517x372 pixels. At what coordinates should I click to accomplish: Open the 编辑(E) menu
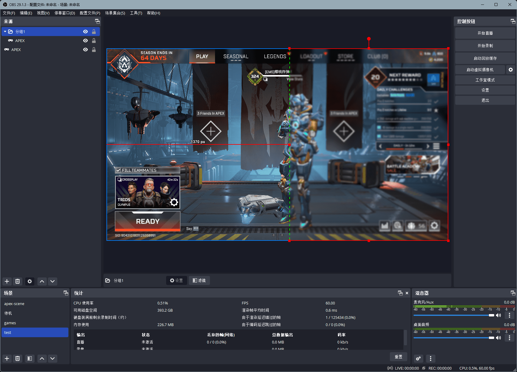point(26,13)
